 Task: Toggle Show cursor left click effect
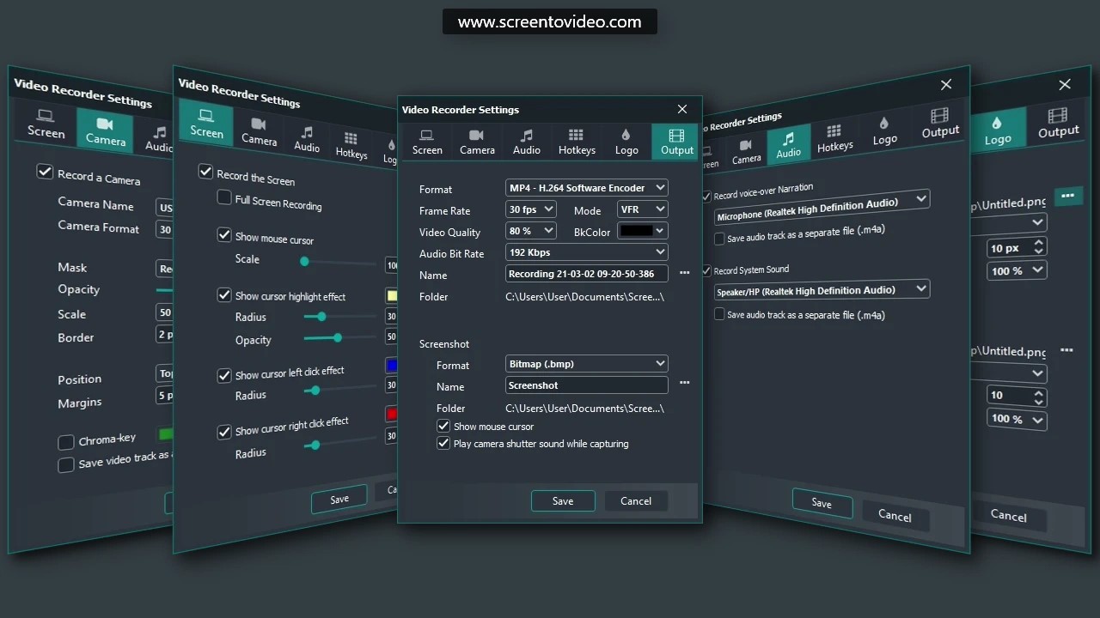(224, 375)
